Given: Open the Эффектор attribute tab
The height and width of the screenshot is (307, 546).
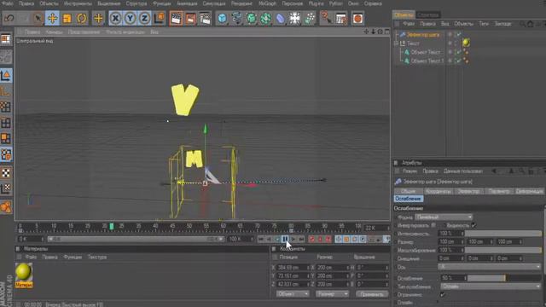Looking at the screenshot, I should point(468,191).
